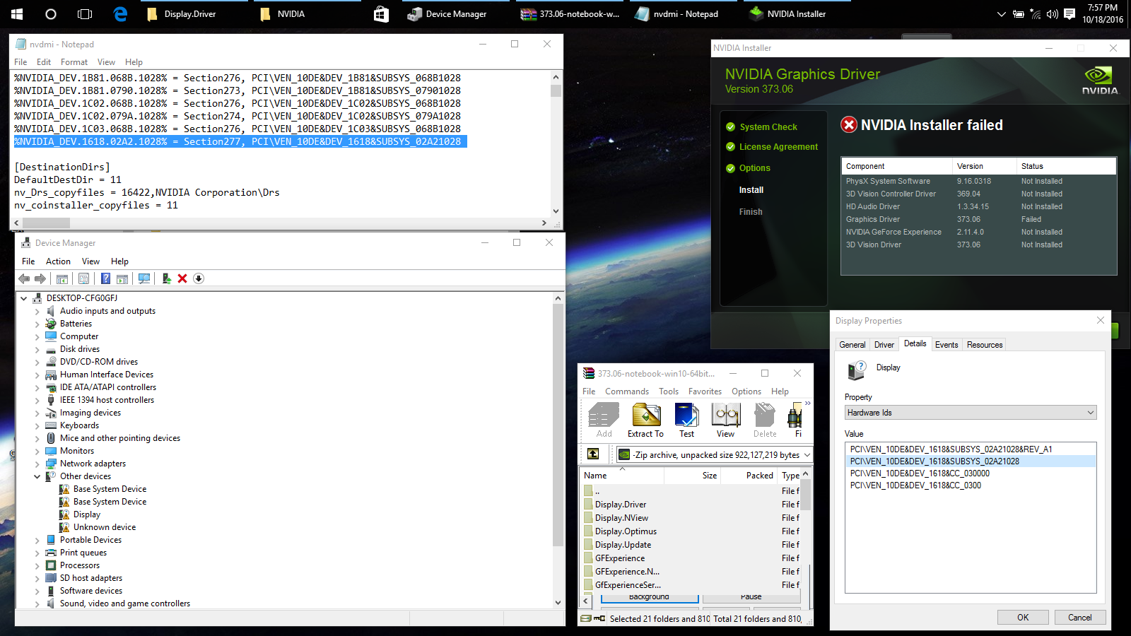Click red X Uninstall device icon
Viewport: 1131px width, 636px height.
click(x=182, y=278)
